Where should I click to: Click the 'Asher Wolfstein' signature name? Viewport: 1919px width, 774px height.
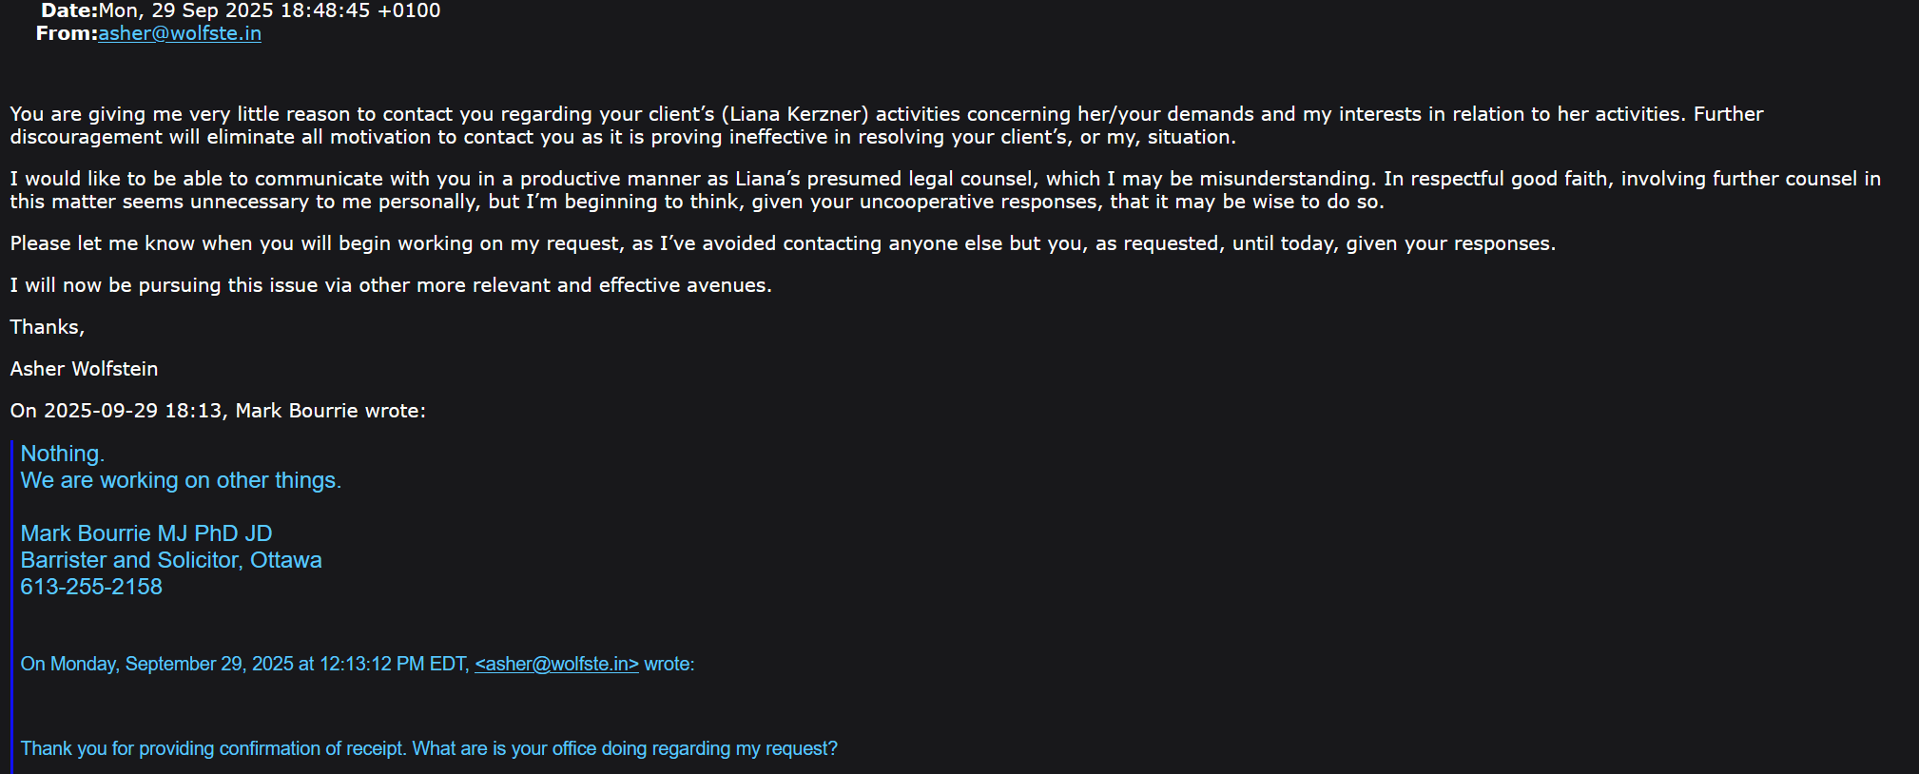(84, 369)
